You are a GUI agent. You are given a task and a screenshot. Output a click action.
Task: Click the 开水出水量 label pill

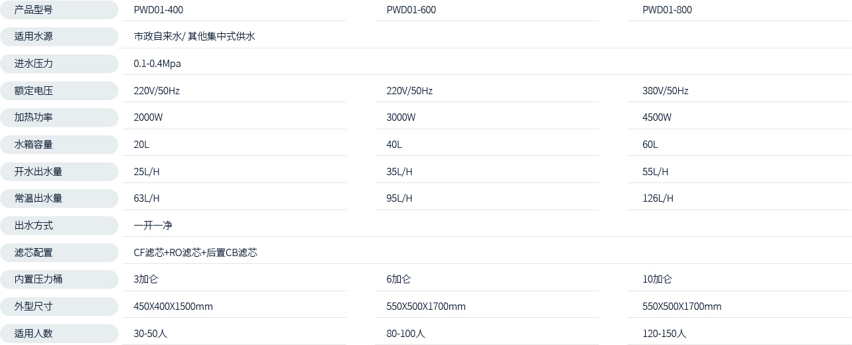58,172
